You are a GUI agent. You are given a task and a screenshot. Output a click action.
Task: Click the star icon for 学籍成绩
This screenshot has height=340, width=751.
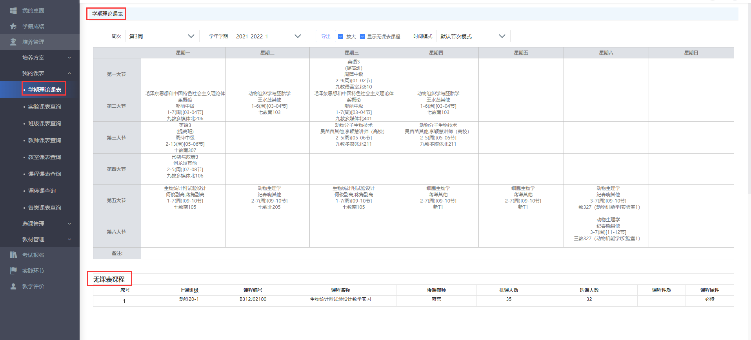[x=13, y=26]
